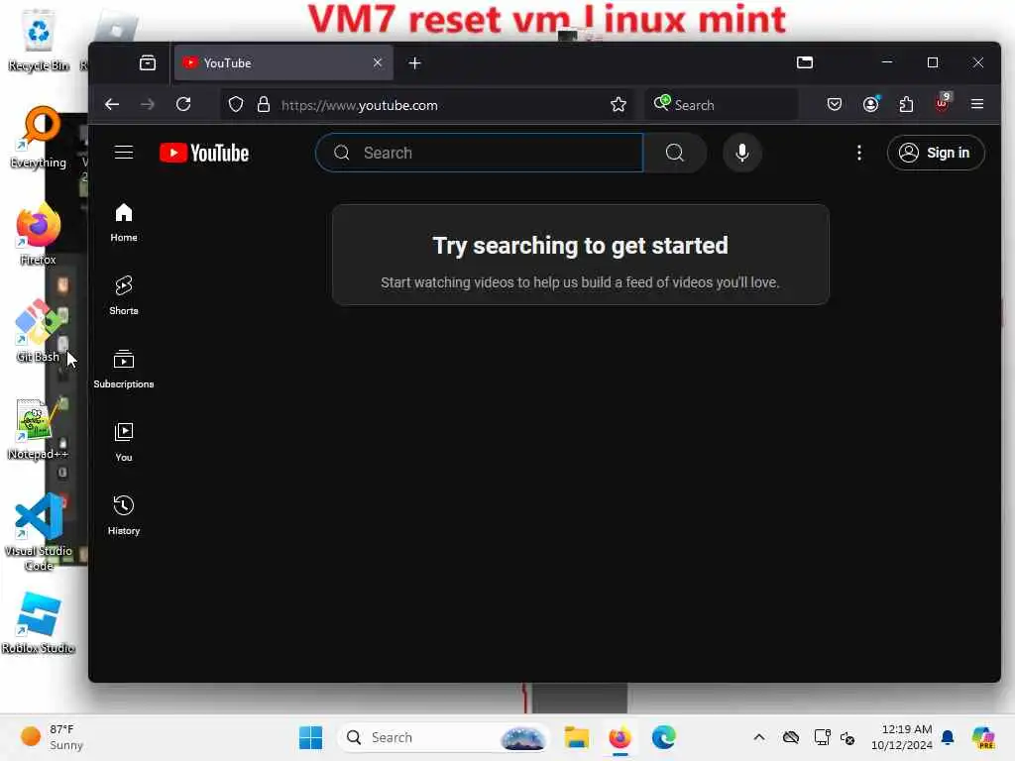
Task: Open tracking protection shield icon
Action: pos(236,104)
